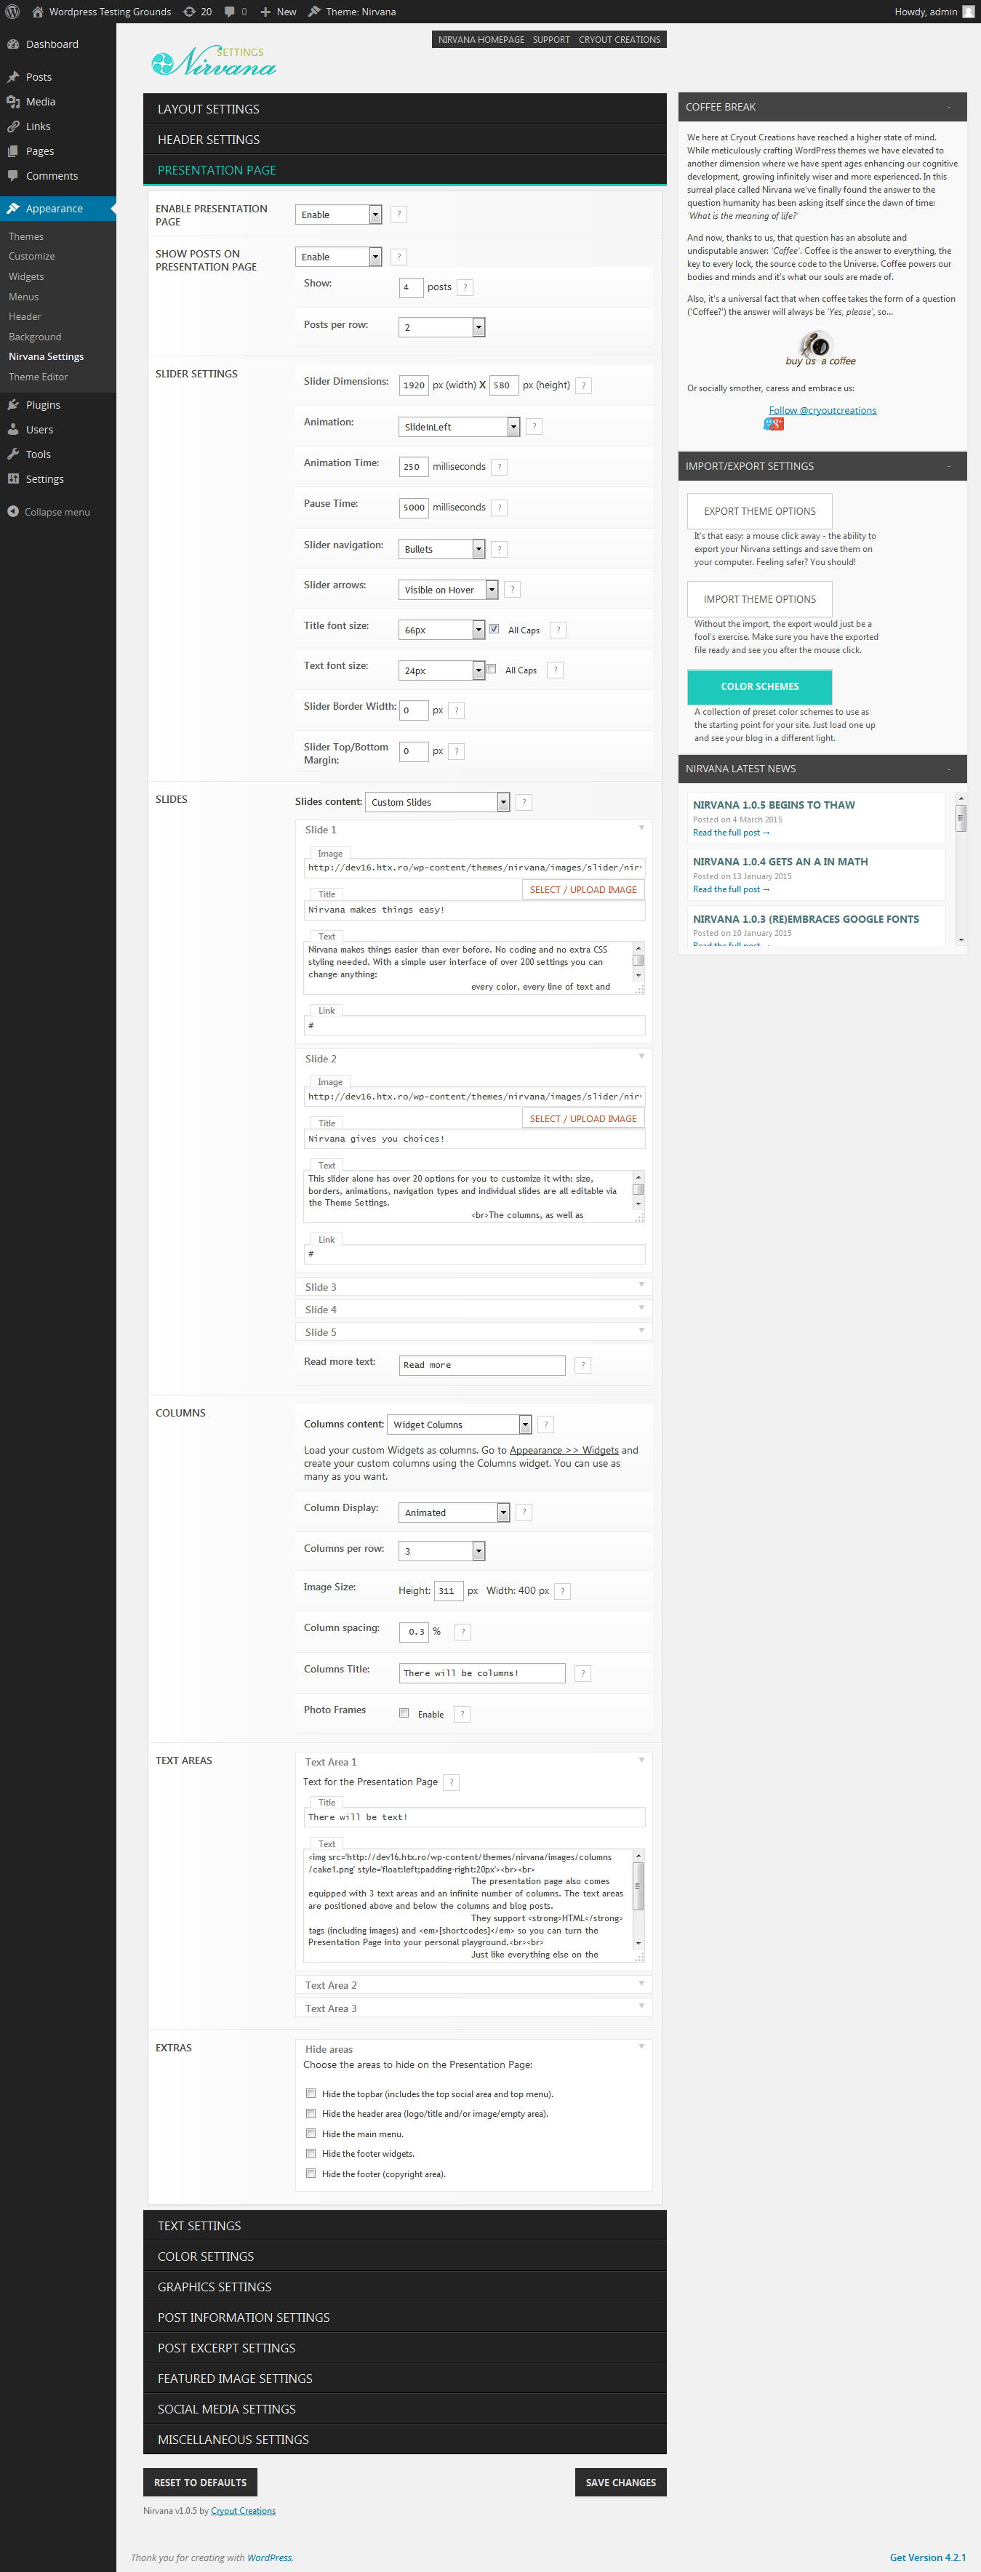Check 'Hide the topbar' option
The width and height of the screenshot is (981, 2572).
point(311,2093)
